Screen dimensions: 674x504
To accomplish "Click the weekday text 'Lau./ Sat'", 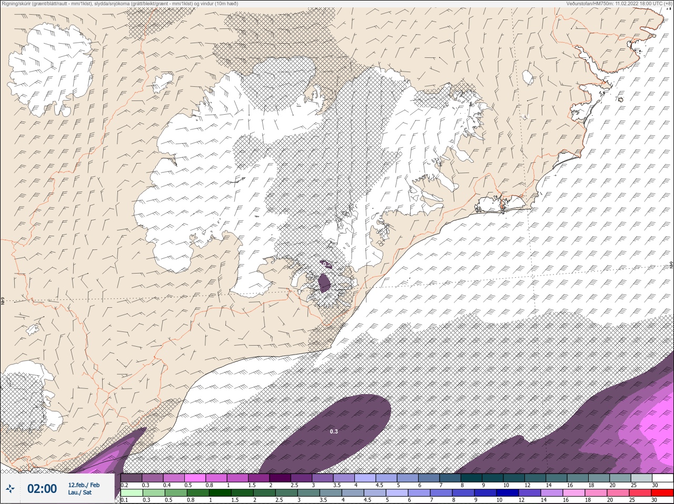I will 80,492.
